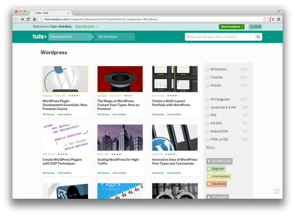Click Wordpress tag under Scaling WordPress
This screenshot has width=295, height=216.
pyautogui.click(x=103, y=173)
